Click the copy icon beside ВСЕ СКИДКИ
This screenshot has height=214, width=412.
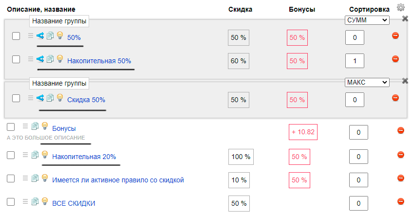point(35,201)
